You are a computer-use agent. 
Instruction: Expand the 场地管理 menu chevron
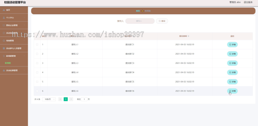point(24,41)
